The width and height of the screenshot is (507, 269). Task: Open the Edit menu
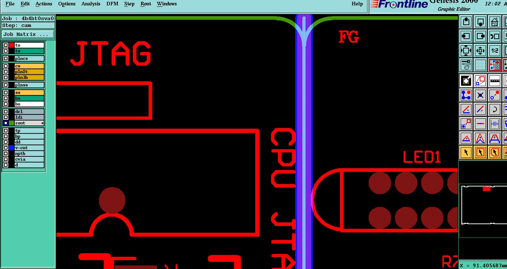pos(25,4)
